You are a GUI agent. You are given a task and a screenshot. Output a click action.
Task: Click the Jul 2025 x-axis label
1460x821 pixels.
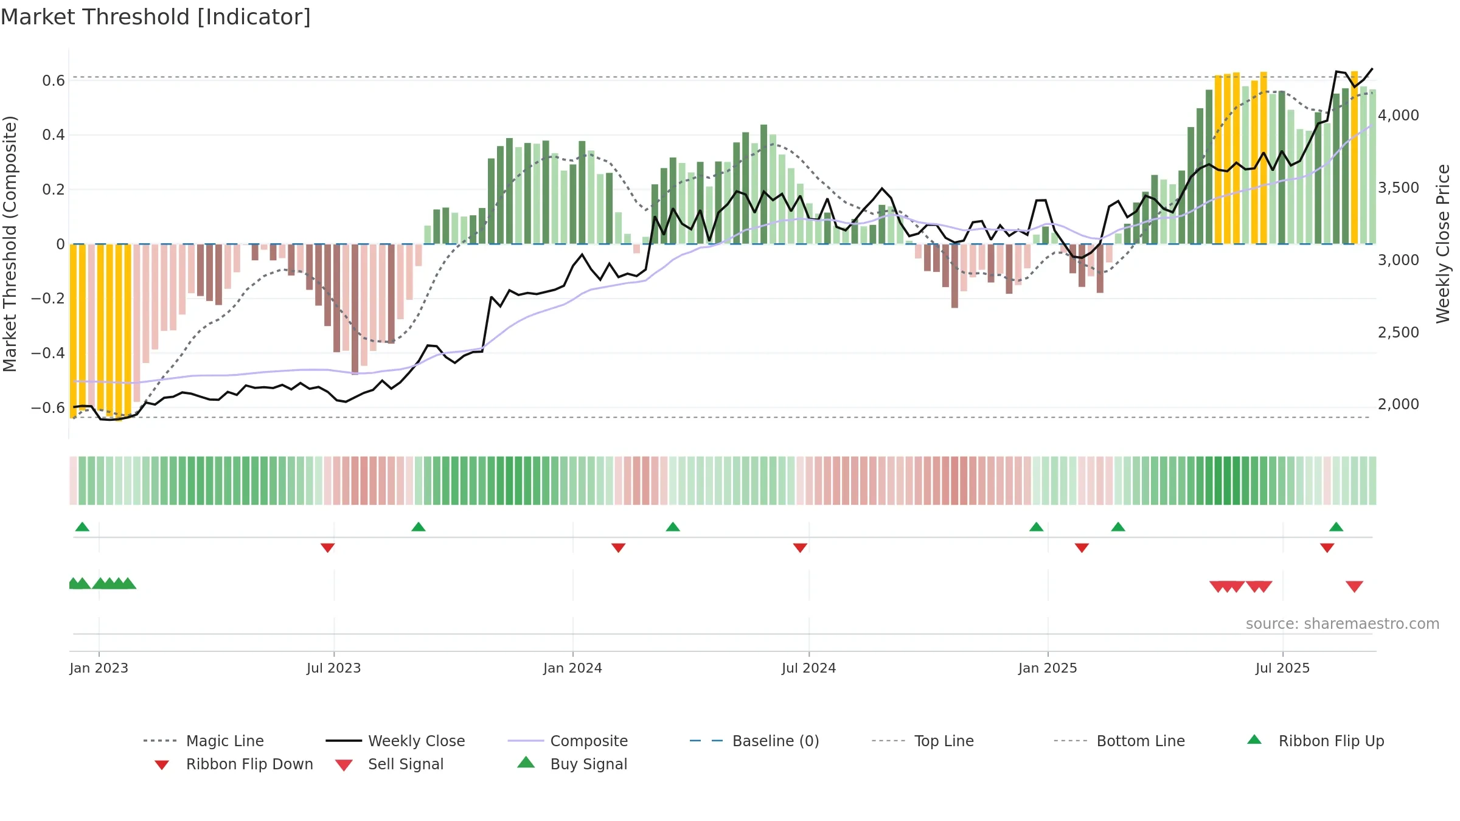1283,668
